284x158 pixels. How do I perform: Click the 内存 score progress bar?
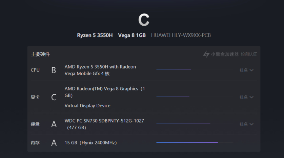pyautogui.click(x=194, y=142)
